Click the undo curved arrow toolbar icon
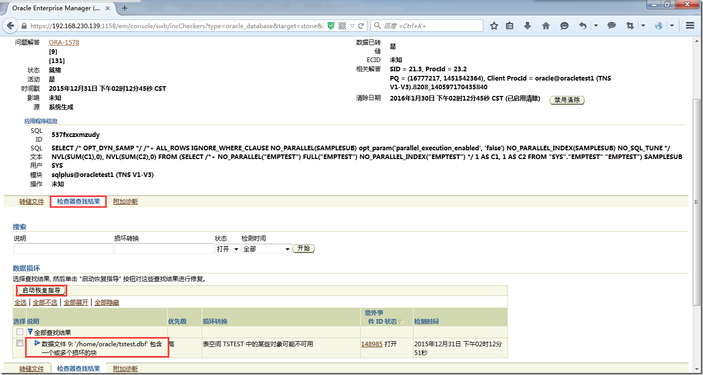 tap(583, 26)
